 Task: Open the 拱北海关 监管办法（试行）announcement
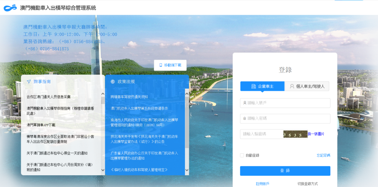coord(144,139)
